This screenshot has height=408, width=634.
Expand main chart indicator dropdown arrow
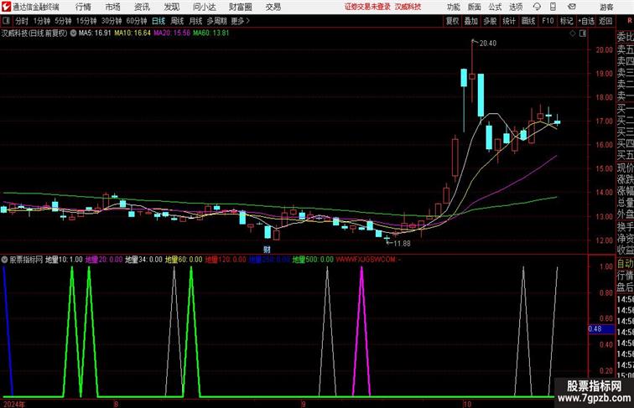[x=73, y=34]
